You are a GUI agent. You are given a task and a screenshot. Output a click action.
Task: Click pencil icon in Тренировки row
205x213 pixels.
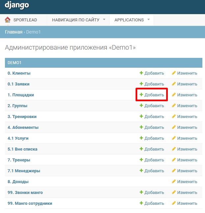pyautogui.click(x=174, y=116)
